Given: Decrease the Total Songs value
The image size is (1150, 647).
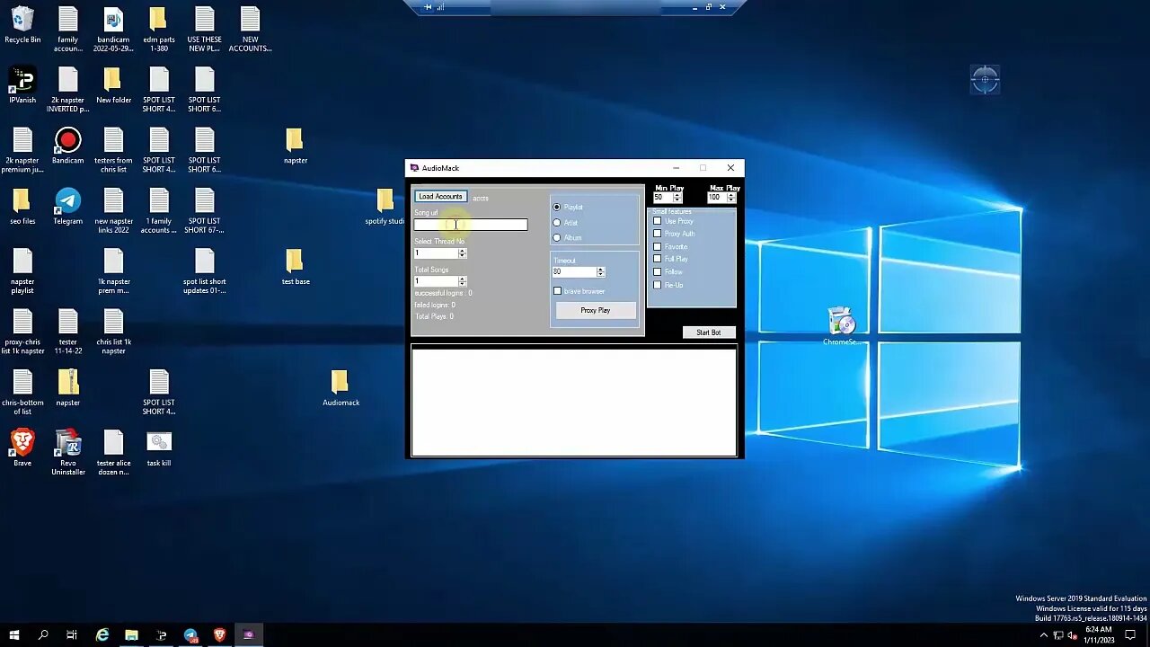Looking at the screenshot, I should click(x=462, y=284).
